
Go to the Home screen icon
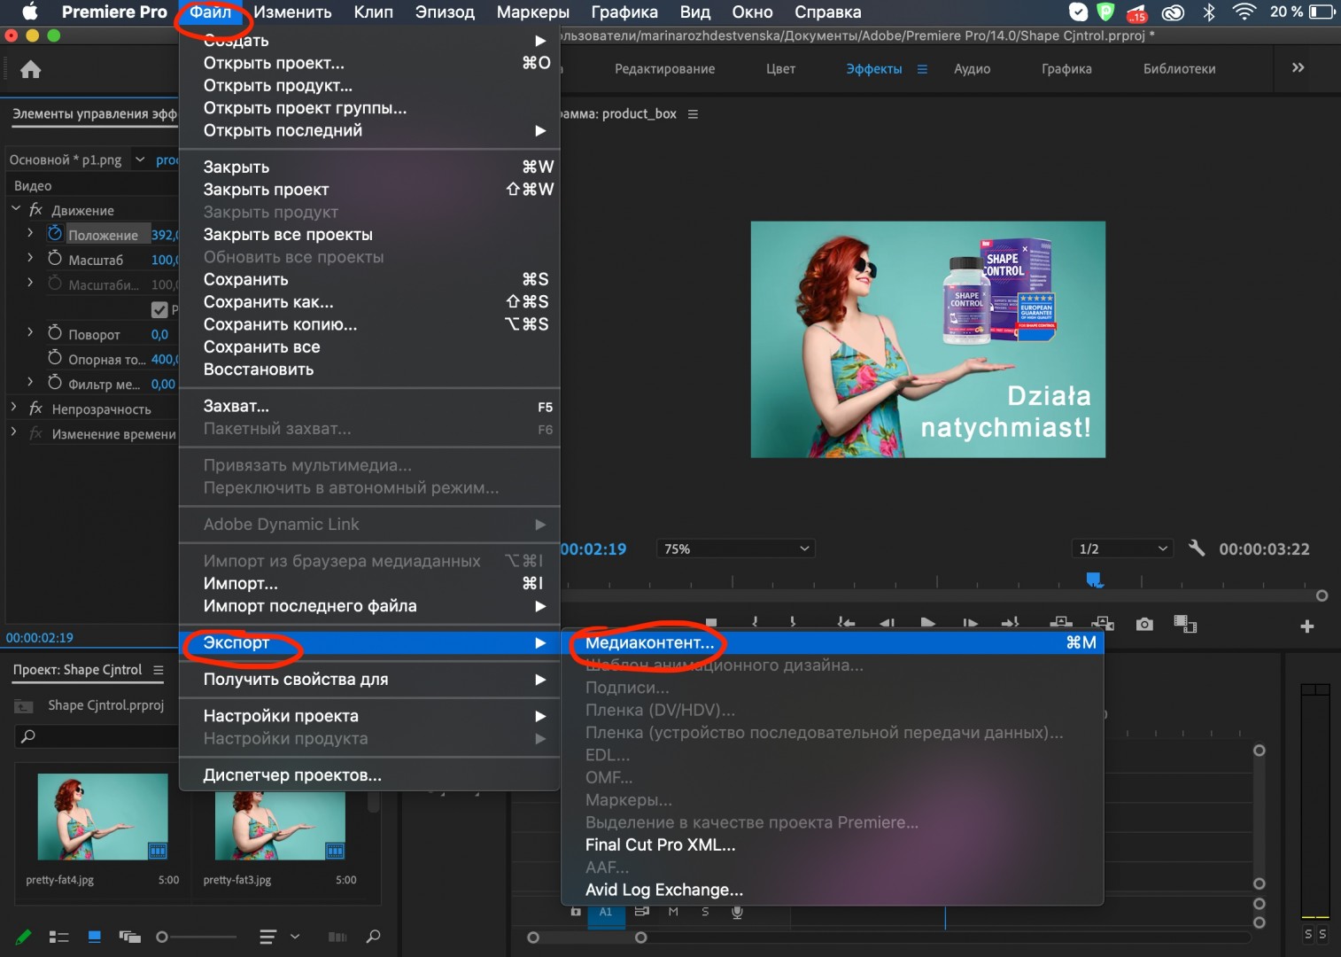[31, 69]
